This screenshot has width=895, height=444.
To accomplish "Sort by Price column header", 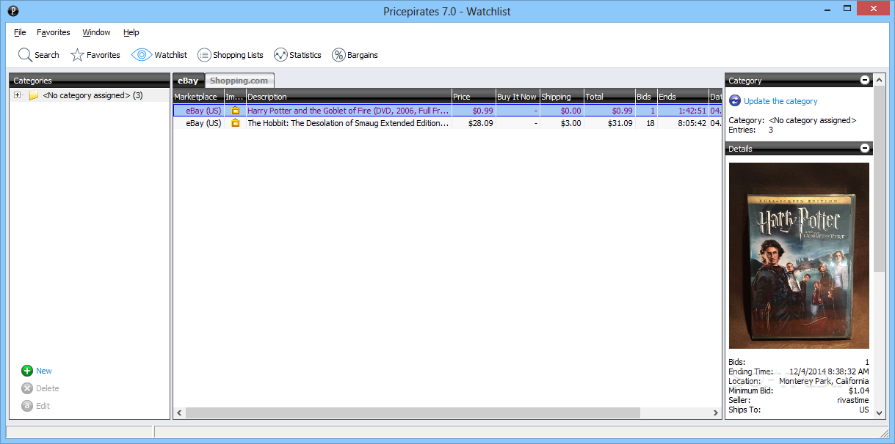I will tap(474, 97).
